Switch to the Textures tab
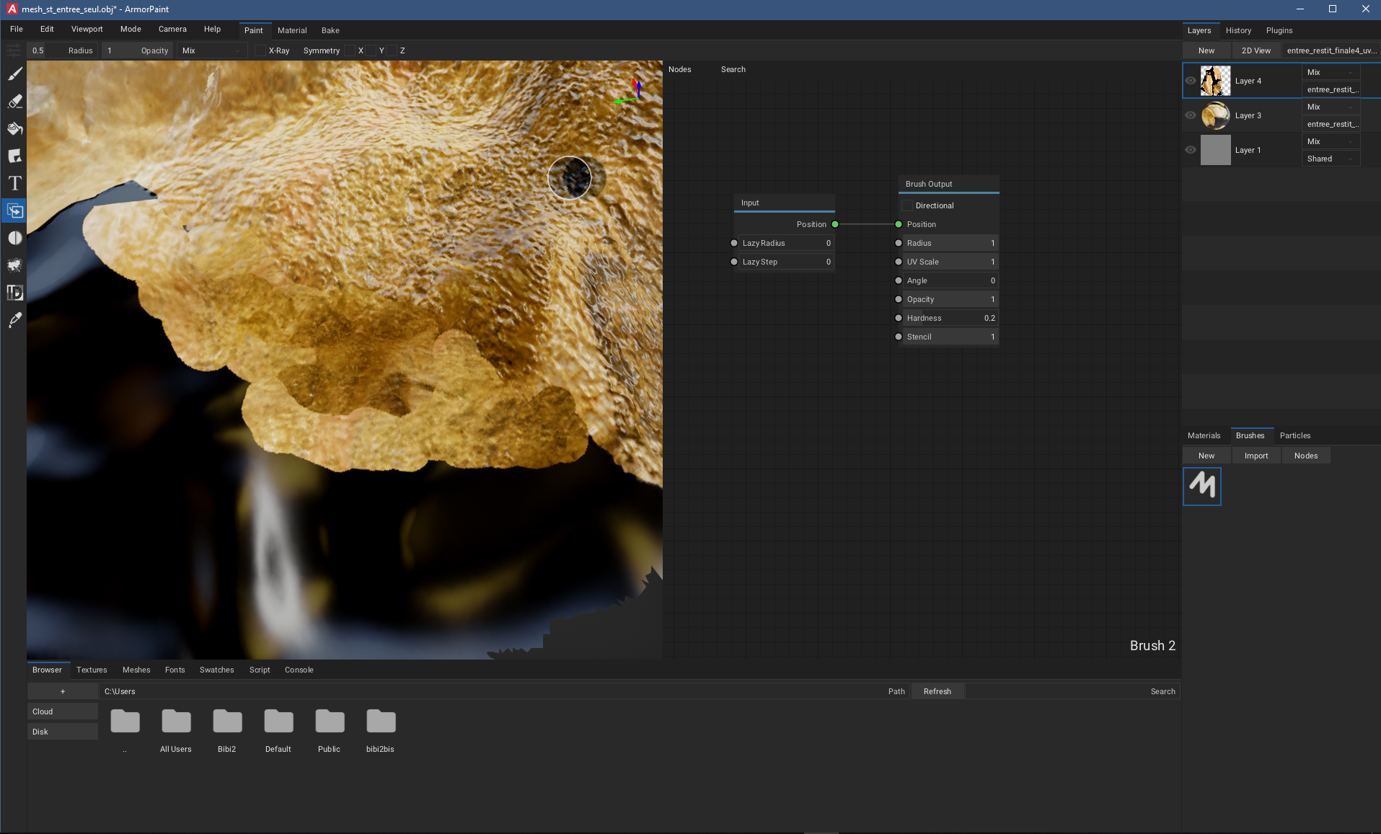1381x834 pixels. pyautogui.click(x=92, y=670)
